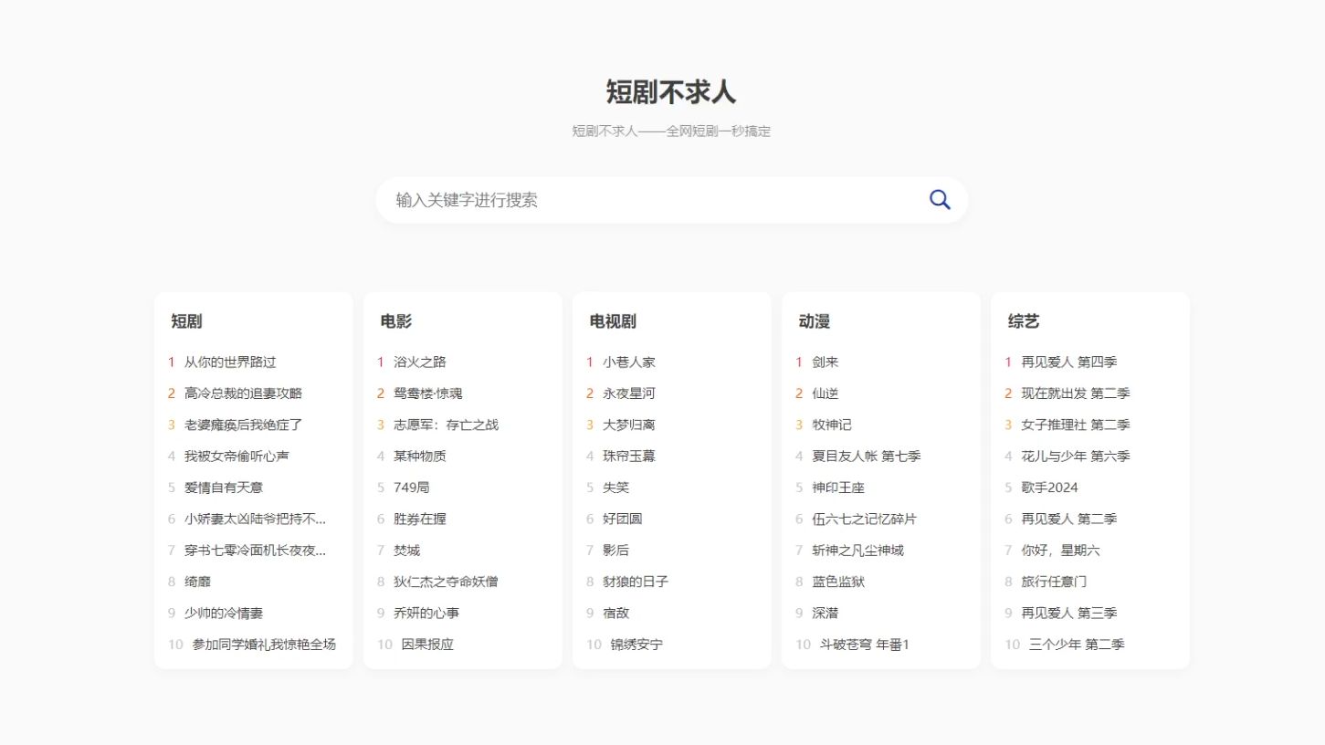Open anime 剑来
1325x745 pixels.
(x=825, y=362)
